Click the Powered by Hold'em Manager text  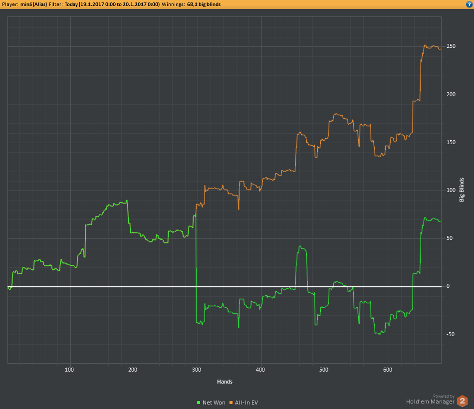[x=431, y=400]
